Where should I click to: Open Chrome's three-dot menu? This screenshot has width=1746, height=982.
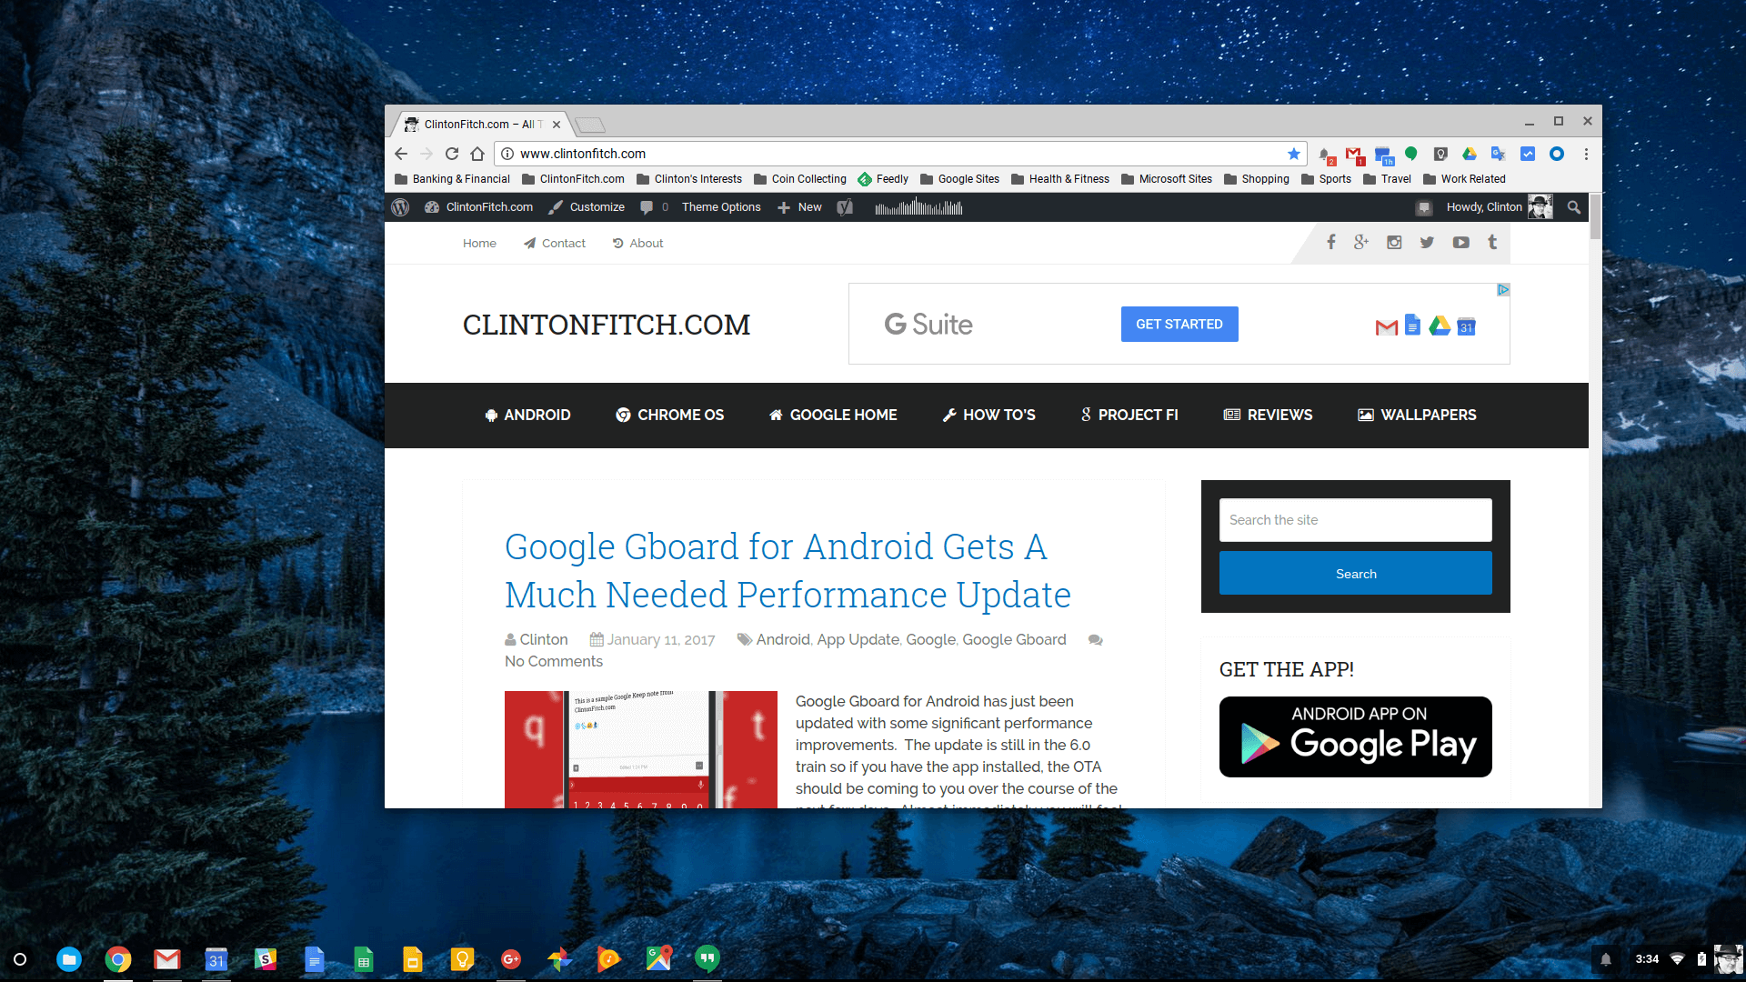pos(1586,154)
